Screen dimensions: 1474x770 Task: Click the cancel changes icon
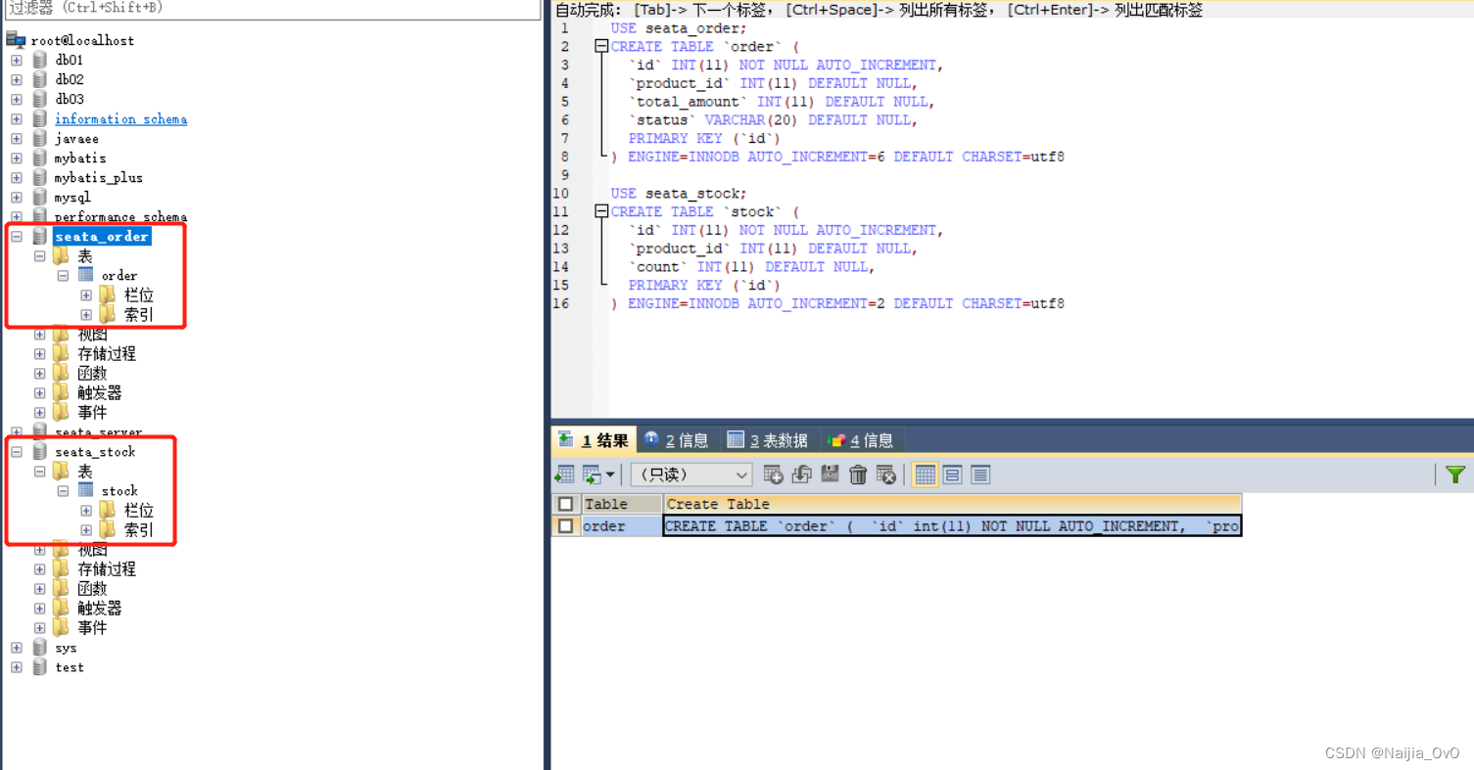click(x=886, y=475)
